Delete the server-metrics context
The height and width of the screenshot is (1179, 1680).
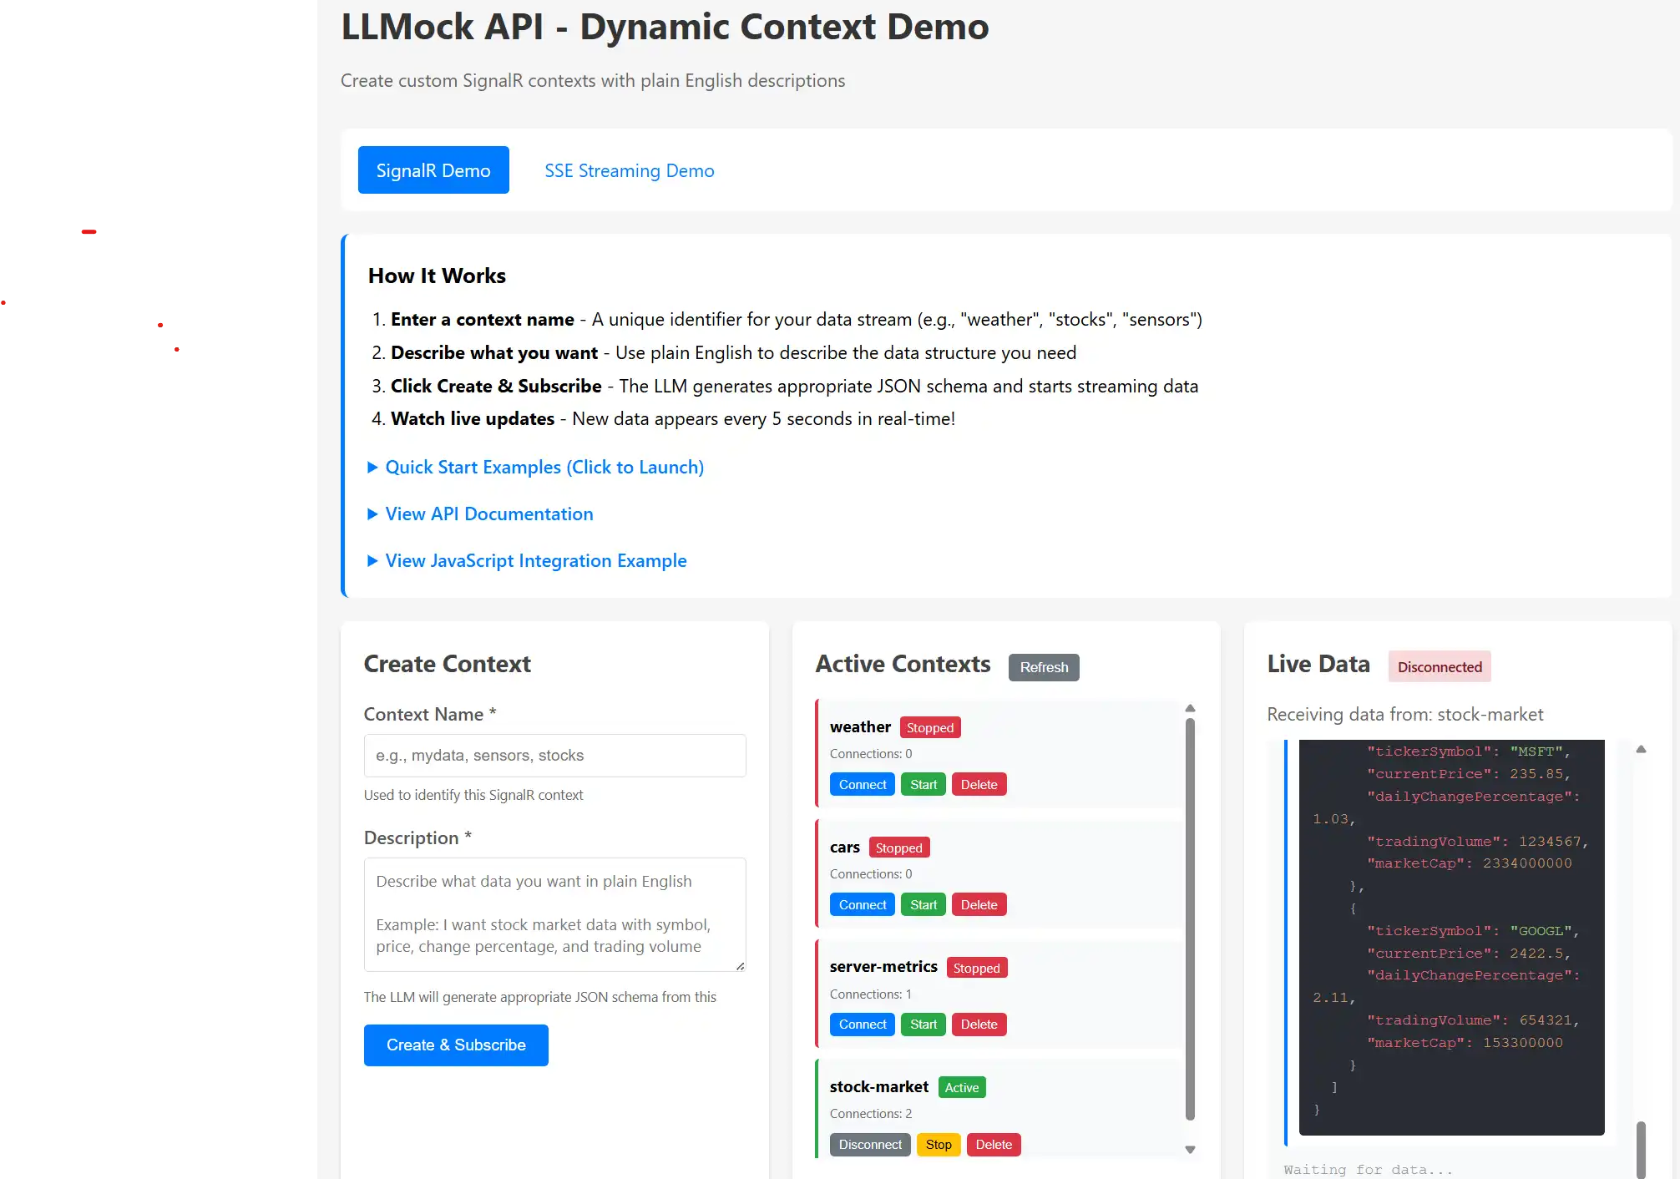(x=979, y=1025)
